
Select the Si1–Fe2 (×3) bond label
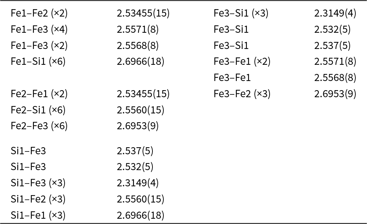(38, 199)
